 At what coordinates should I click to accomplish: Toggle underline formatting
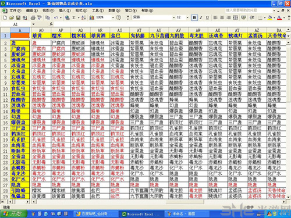point(207,18)
